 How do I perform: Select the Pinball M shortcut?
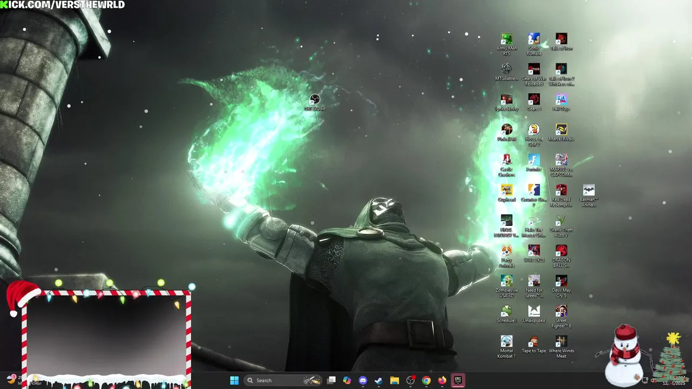[x=507, y=132]
